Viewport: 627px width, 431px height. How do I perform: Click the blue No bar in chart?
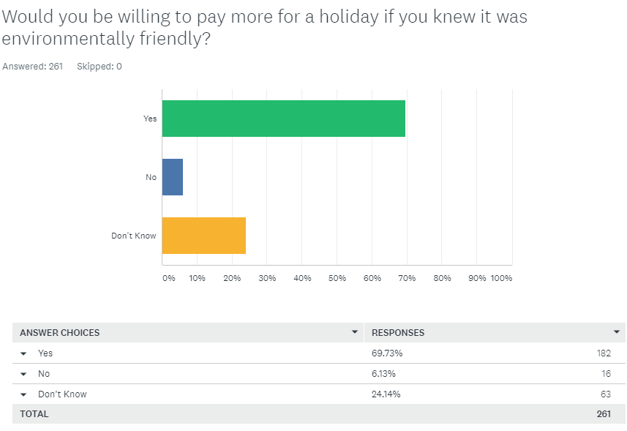click(173, 177)
